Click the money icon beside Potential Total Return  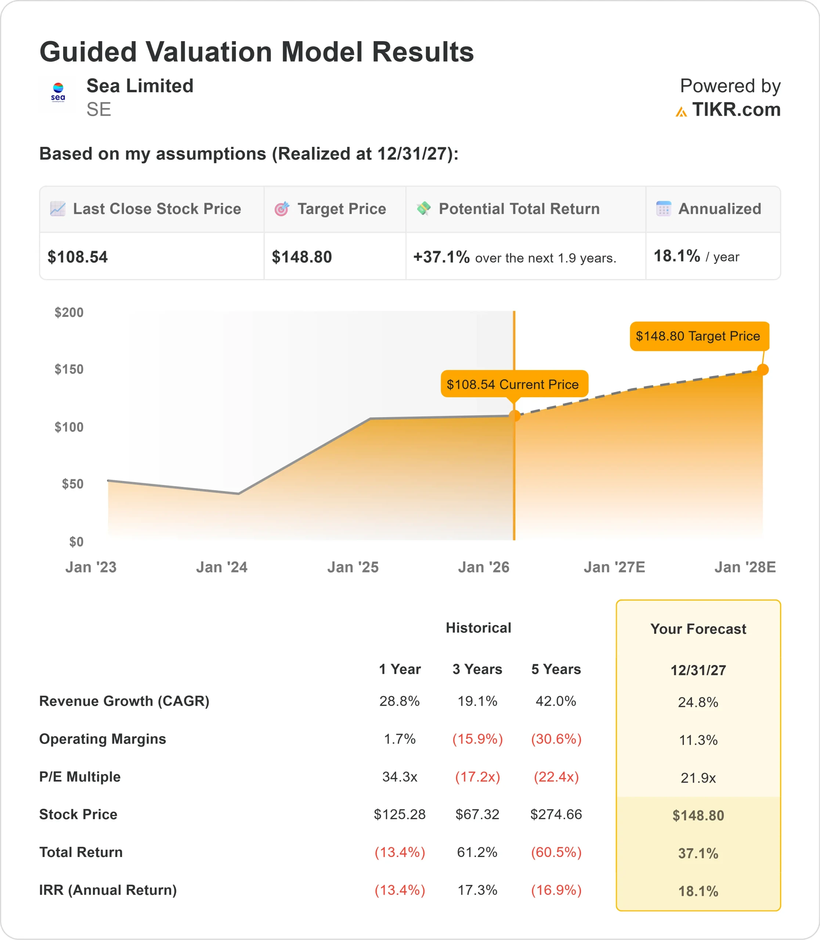point(424,209)
